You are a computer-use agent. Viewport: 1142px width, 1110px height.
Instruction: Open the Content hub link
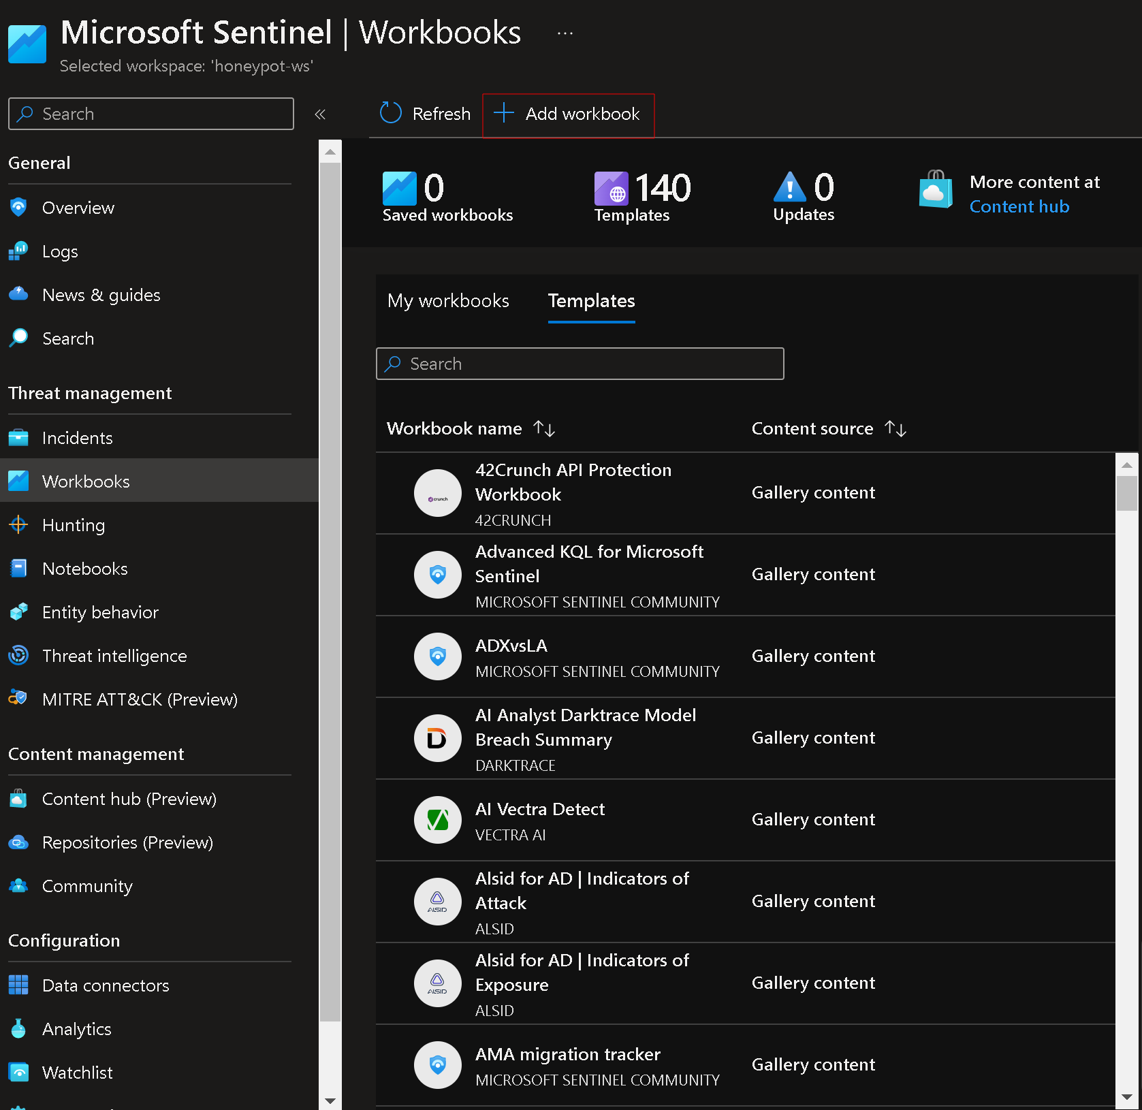pyautogui.click(x=1019, y=206)
